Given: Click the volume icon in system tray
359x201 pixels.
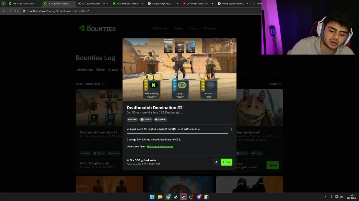Looking at the screenshot, I should [x=341, y=197].
